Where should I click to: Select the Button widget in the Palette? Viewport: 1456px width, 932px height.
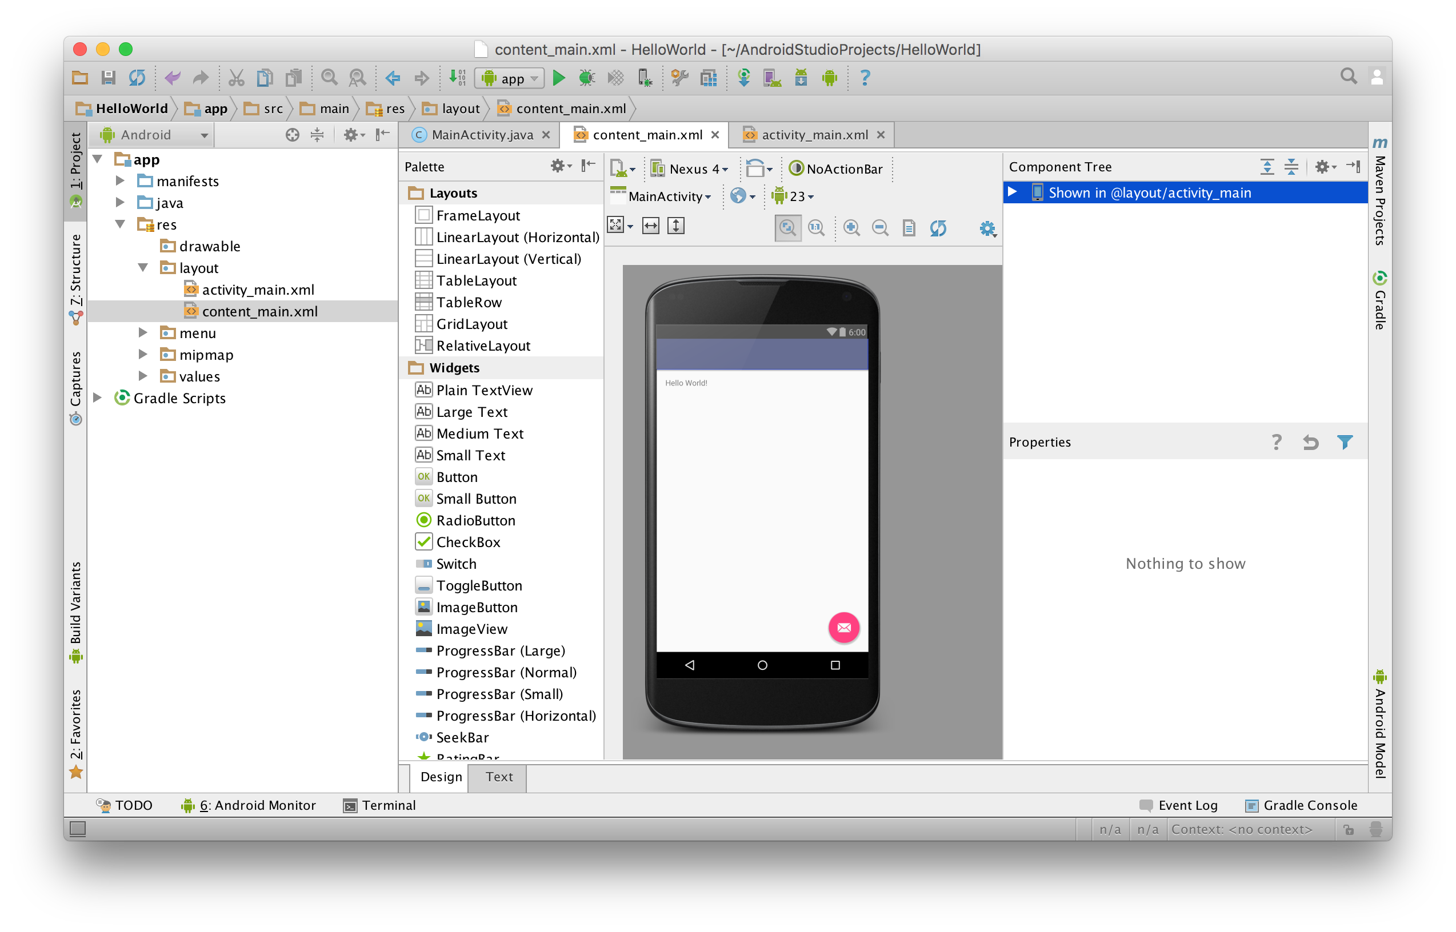click(x=457, y=477)
